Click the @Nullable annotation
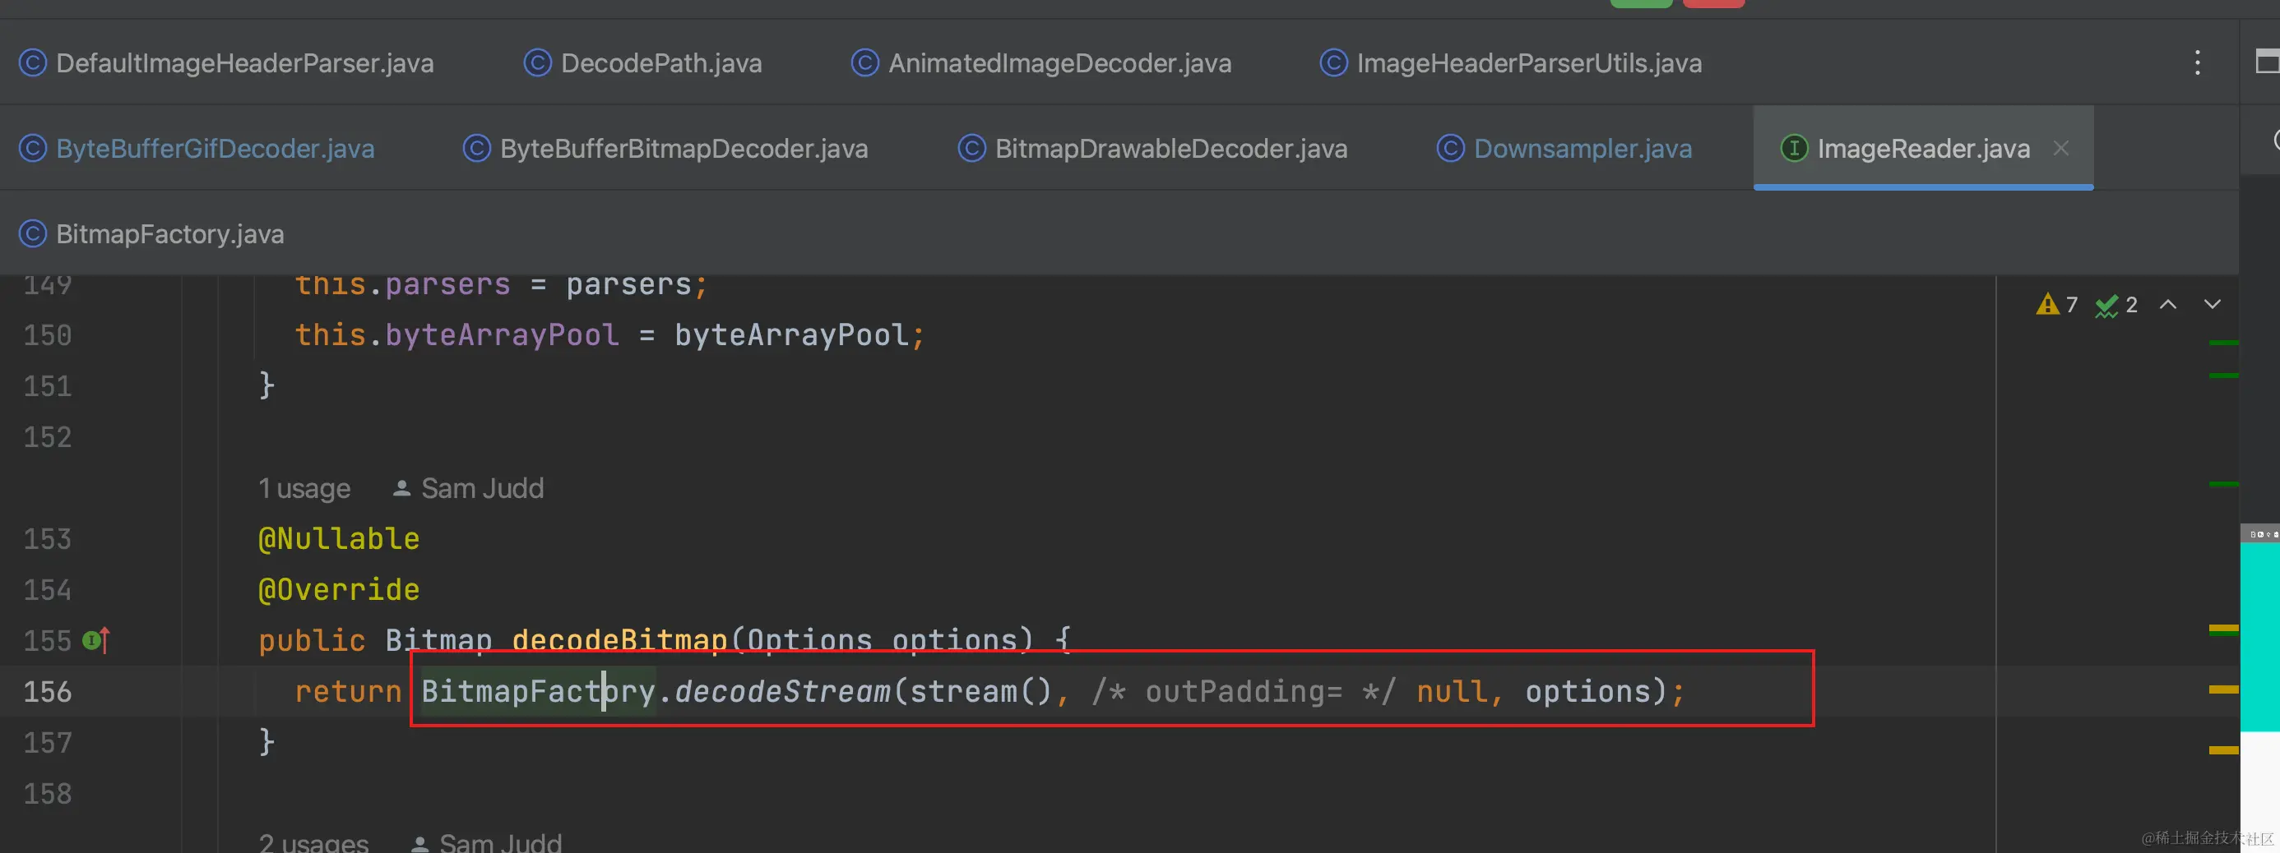 click(x=339, y=538)
